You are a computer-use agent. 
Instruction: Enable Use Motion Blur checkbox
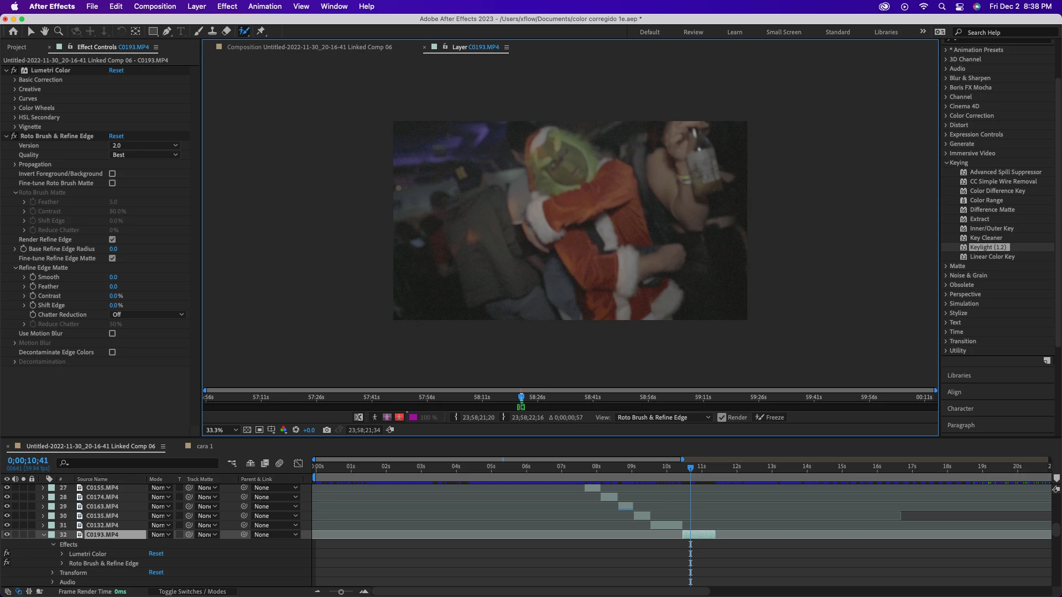pos(112,333)
